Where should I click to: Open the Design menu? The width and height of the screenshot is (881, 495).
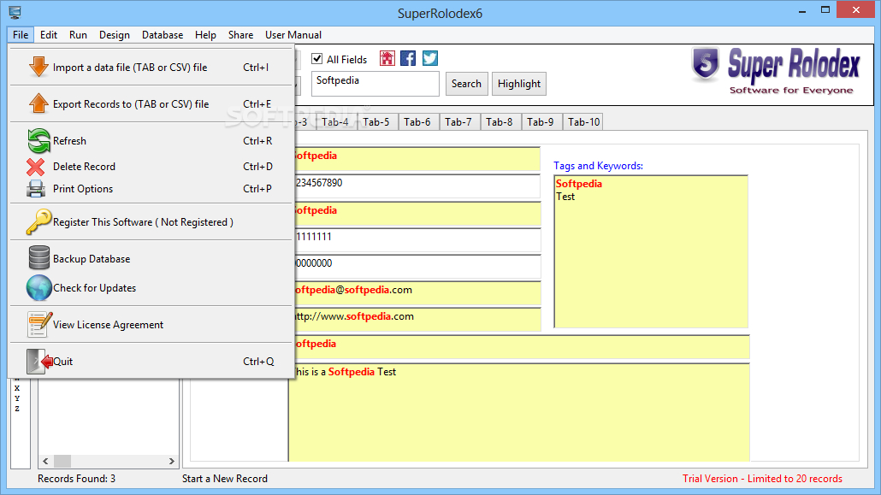click(115, 35)
